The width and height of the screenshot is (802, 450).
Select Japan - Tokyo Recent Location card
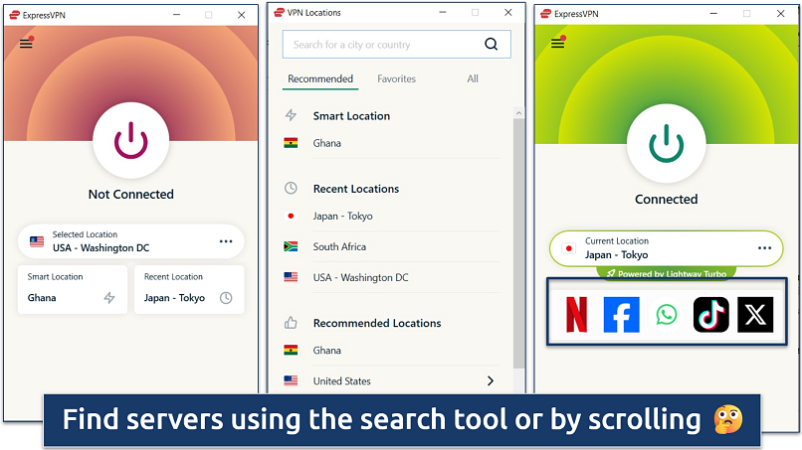point(188,289)
